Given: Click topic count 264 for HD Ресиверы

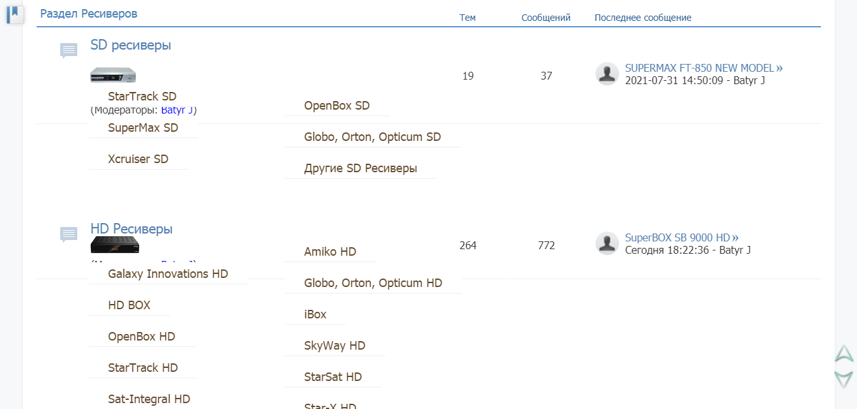Looking at the screenshot, I should pos(468,245).
